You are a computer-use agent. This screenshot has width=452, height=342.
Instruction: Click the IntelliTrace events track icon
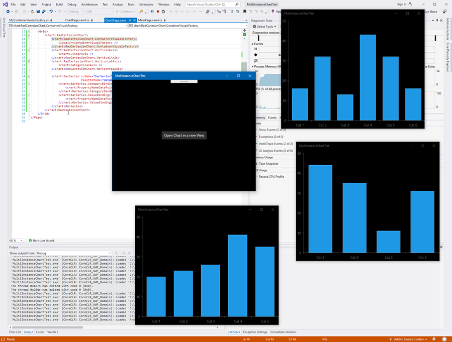click(255, 60)
